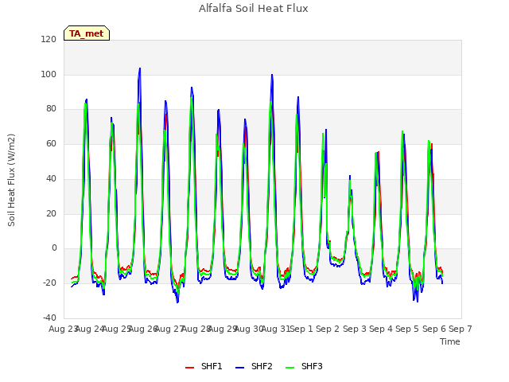
Task: Click the 20 y-axis label
Action: coord(51,213)
